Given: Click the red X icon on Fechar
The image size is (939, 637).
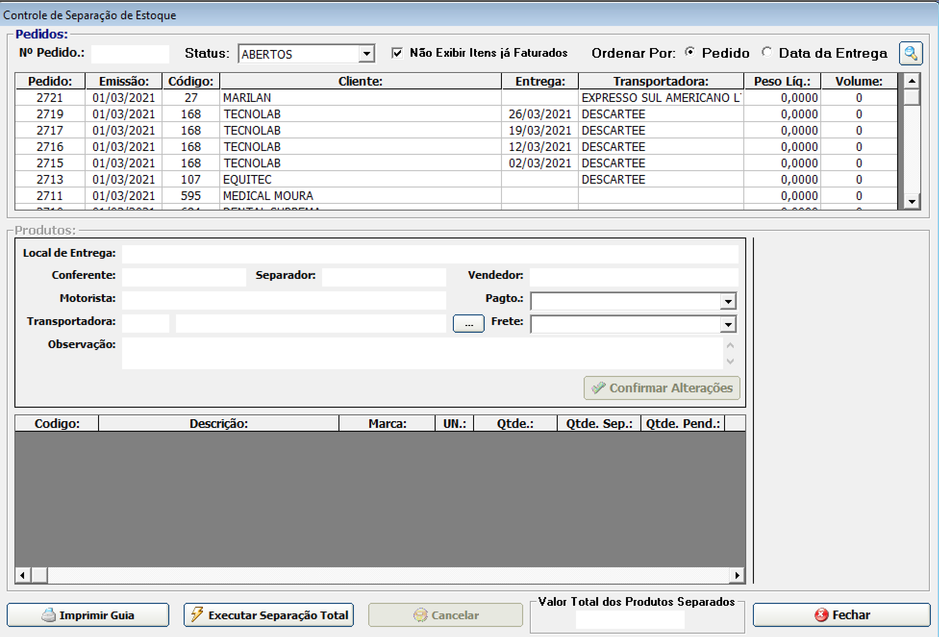Looking at the screenshot, I should [x=821, y=615].
